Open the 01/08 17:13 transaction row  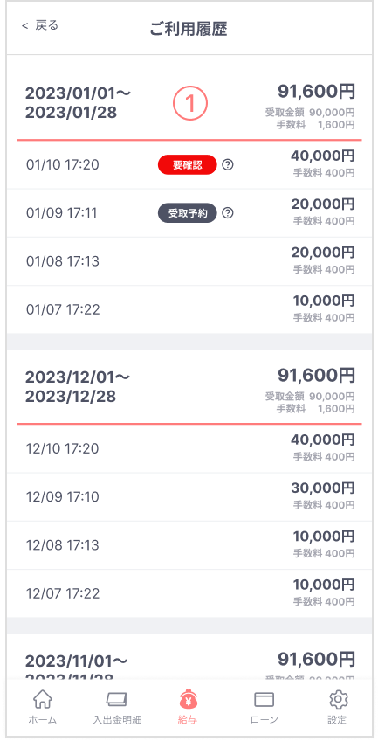pyautogui.click(x=189, y=261)
